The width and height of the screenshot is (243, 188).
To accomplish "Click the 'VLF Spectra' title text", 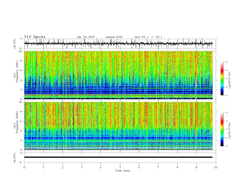I will tap(35, 37).
